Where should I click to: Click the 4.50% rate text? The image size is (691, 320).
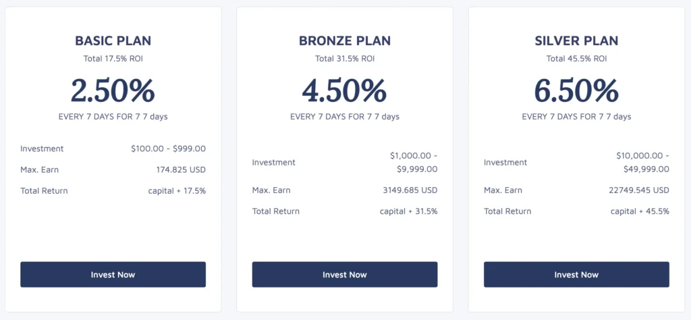click(x=344, y=90)
